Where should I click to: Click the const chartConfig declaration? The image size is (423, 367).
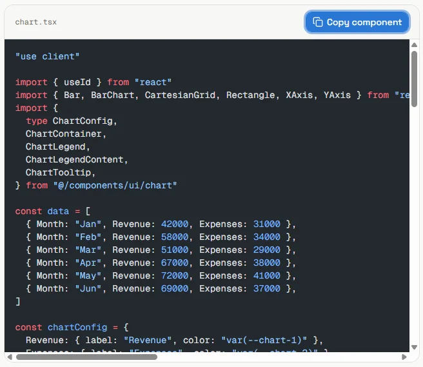click(72, 327)
